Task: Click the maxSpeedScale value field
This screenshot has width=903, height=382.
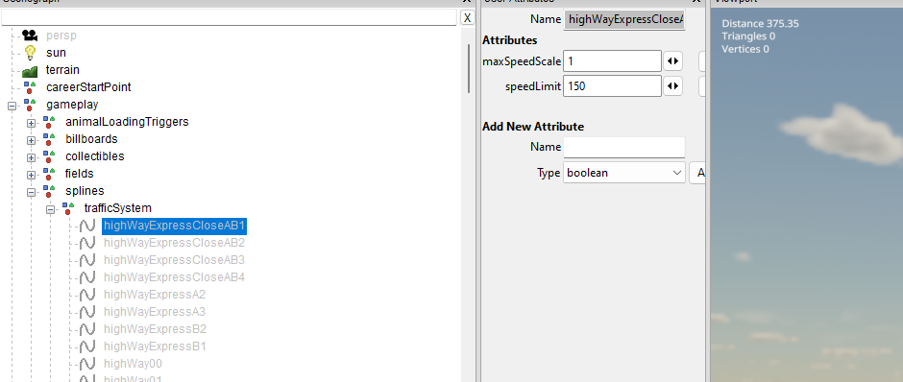Action: tap(612, 60)
